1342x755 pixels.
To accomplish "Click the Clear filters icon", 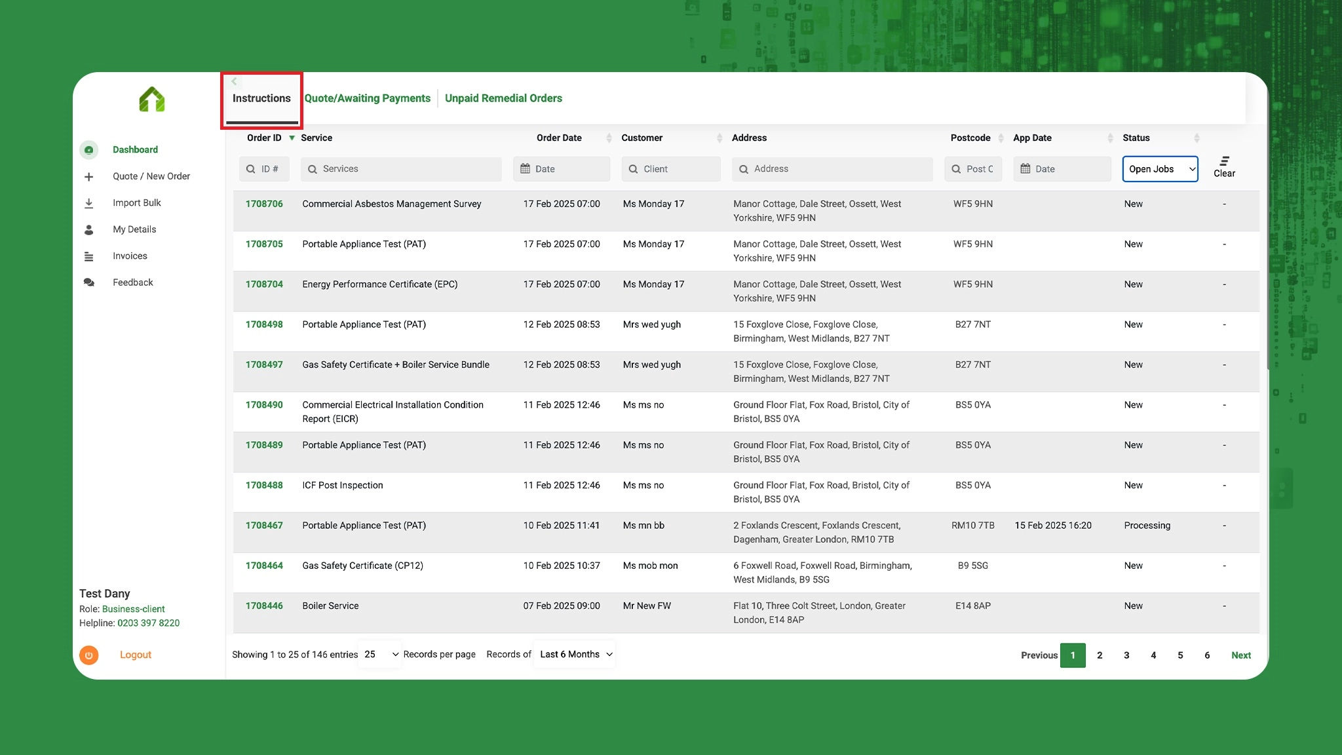I will coord(1224,161).
